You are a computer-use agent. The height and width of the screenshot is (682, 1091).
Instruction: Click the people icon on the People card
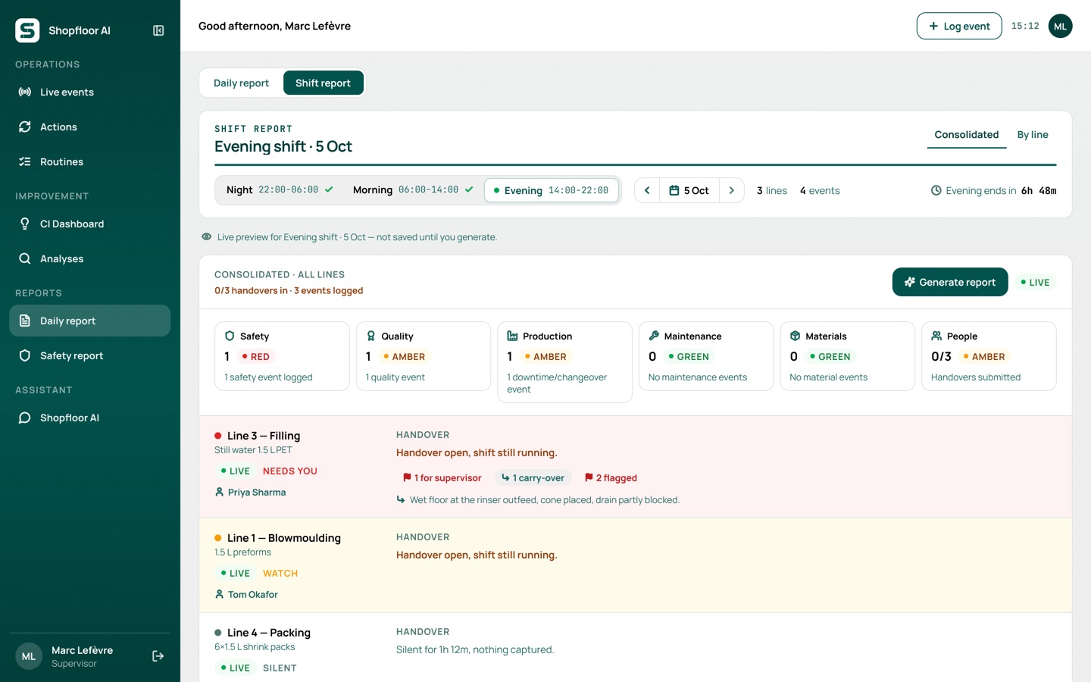click(936, 336)
